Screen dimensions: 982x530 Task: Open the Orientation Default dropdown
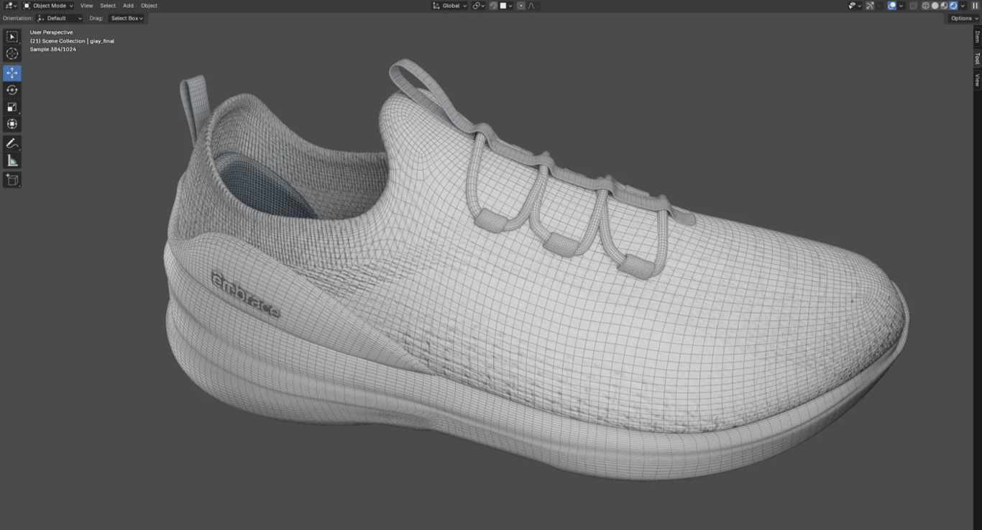60,18
